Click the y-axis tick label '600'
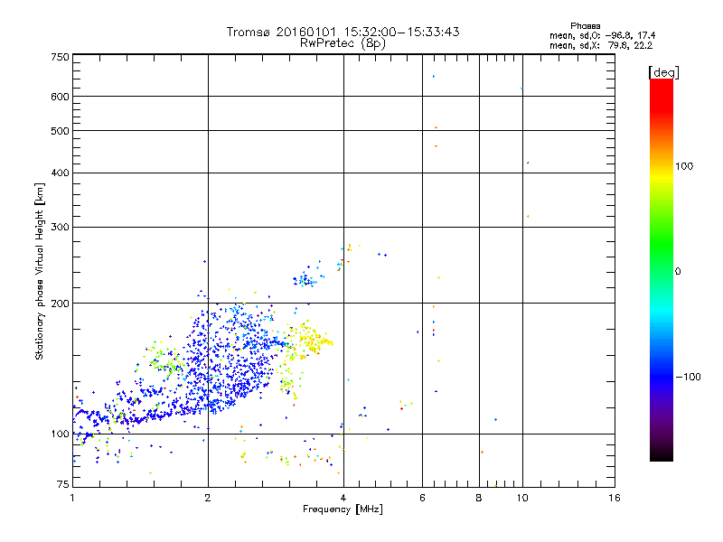The image size is (723, 542). coord(61,97)
